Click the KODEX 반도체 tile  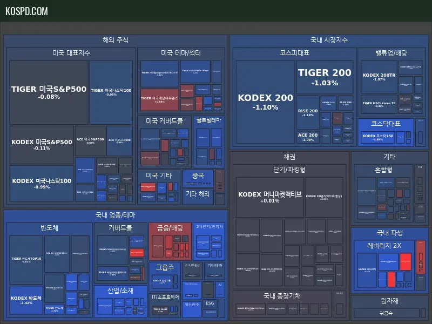pyautogui.click(x=26, y=300)
